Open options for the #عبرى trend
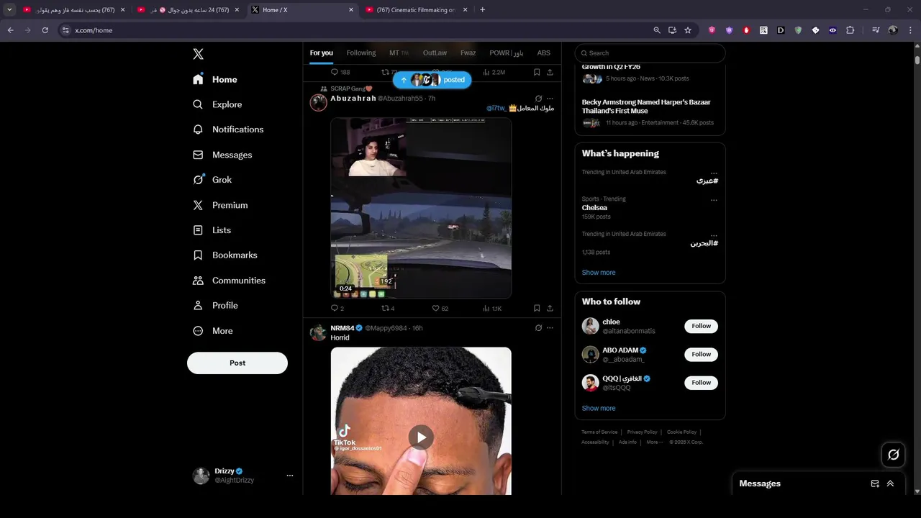The width and height of the screenshot is (921, 518). point(714,173)
